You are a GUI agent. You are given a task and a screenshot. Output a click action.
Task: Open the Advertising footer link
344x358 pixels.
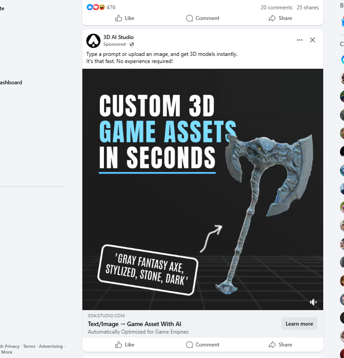50,346
